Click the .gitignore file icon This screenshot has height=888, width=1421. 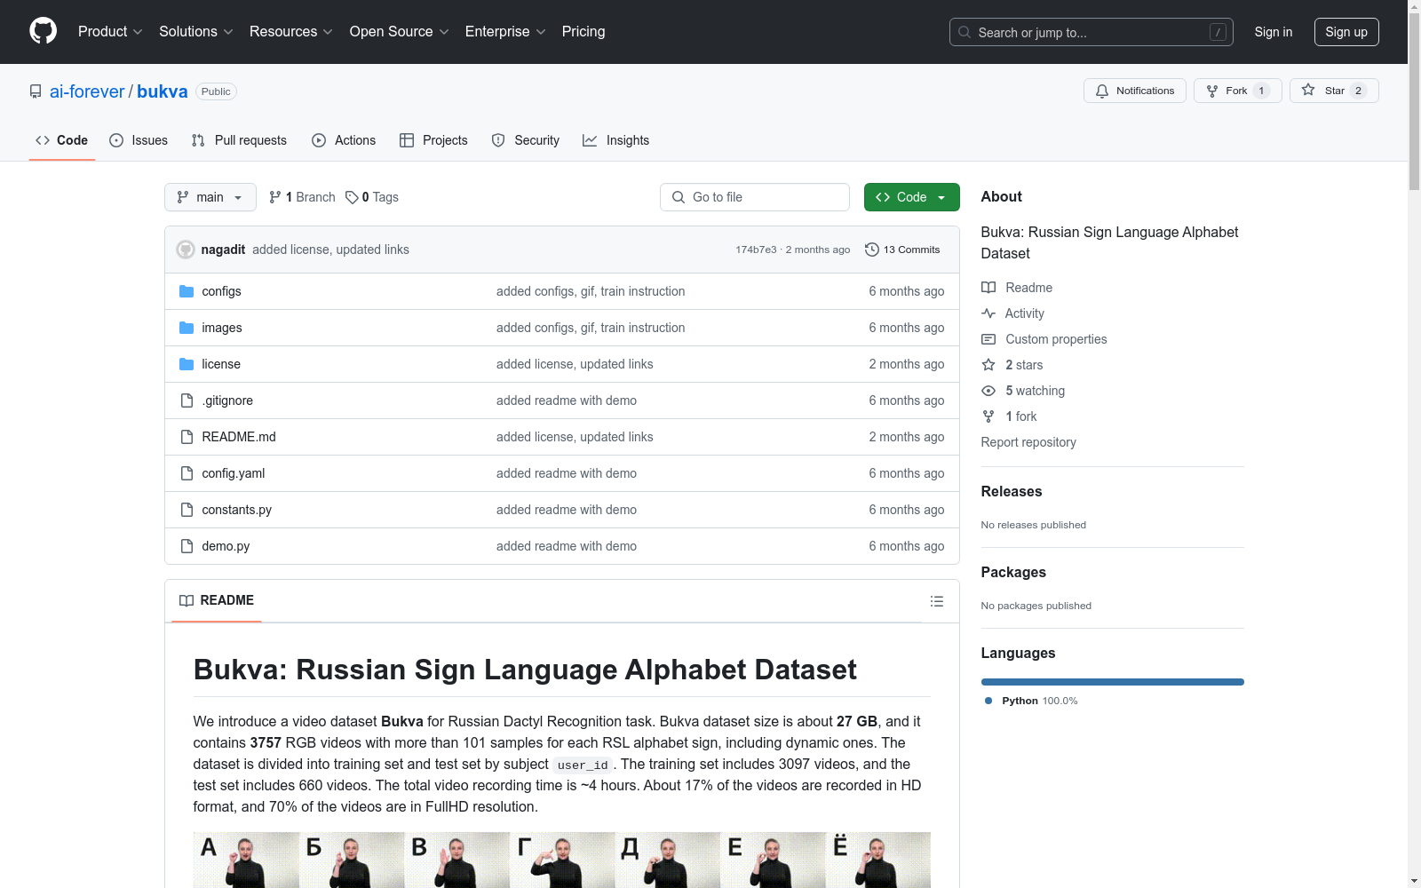point(187,400)
